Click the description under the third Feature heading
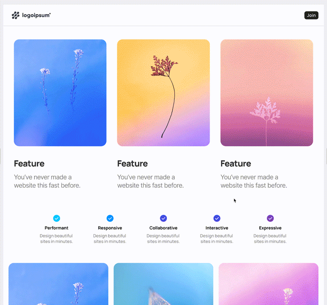The width and height of the screenshot is (327, 305). 254,181
